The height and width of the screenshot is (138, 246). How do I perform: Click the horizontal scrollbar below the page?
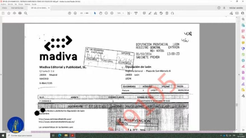click(x=133, y=132)
